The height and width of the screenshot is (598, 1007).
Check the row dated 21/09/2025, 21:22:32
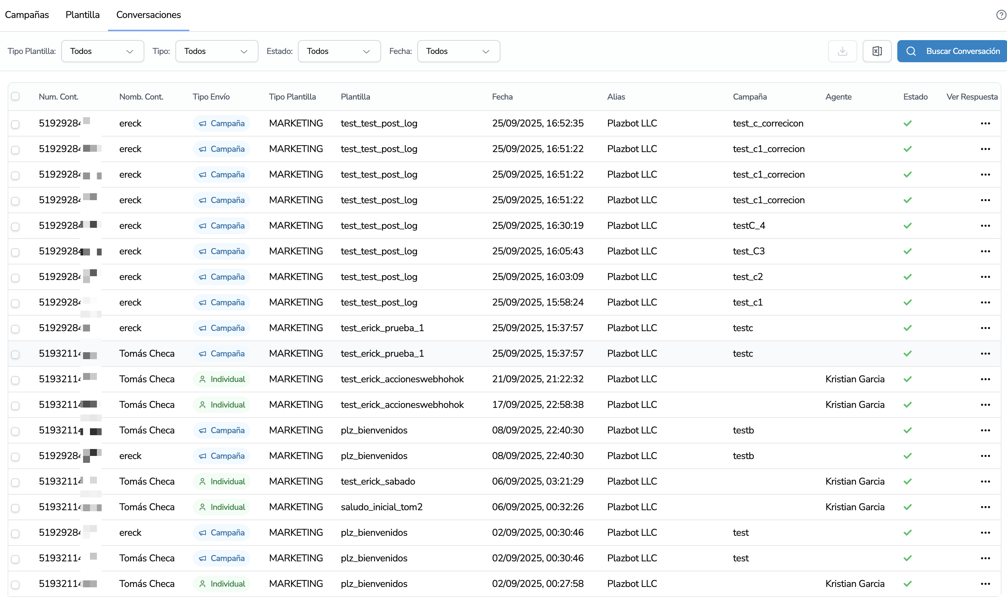pos(15,380)
